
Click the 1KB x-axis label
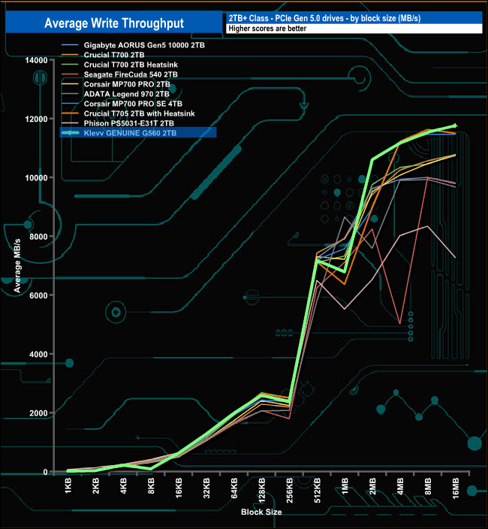68,486
